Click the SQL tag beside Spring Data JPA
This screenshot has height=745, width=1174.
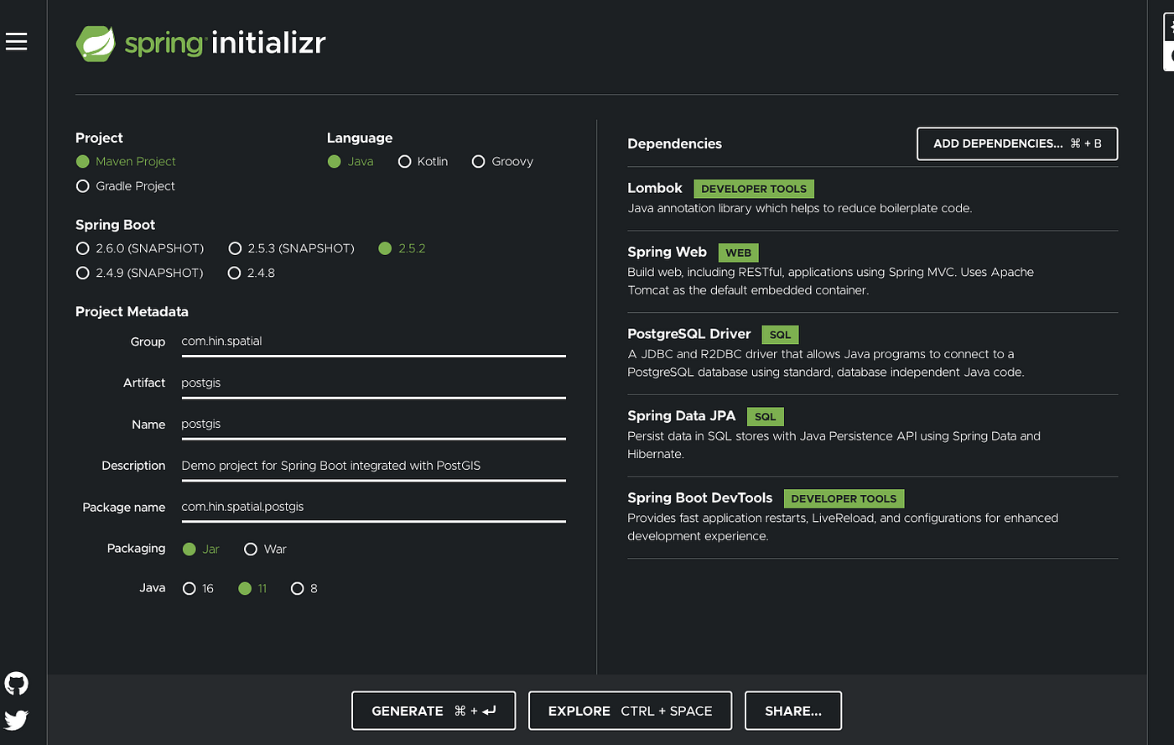[x=766, y=416]
